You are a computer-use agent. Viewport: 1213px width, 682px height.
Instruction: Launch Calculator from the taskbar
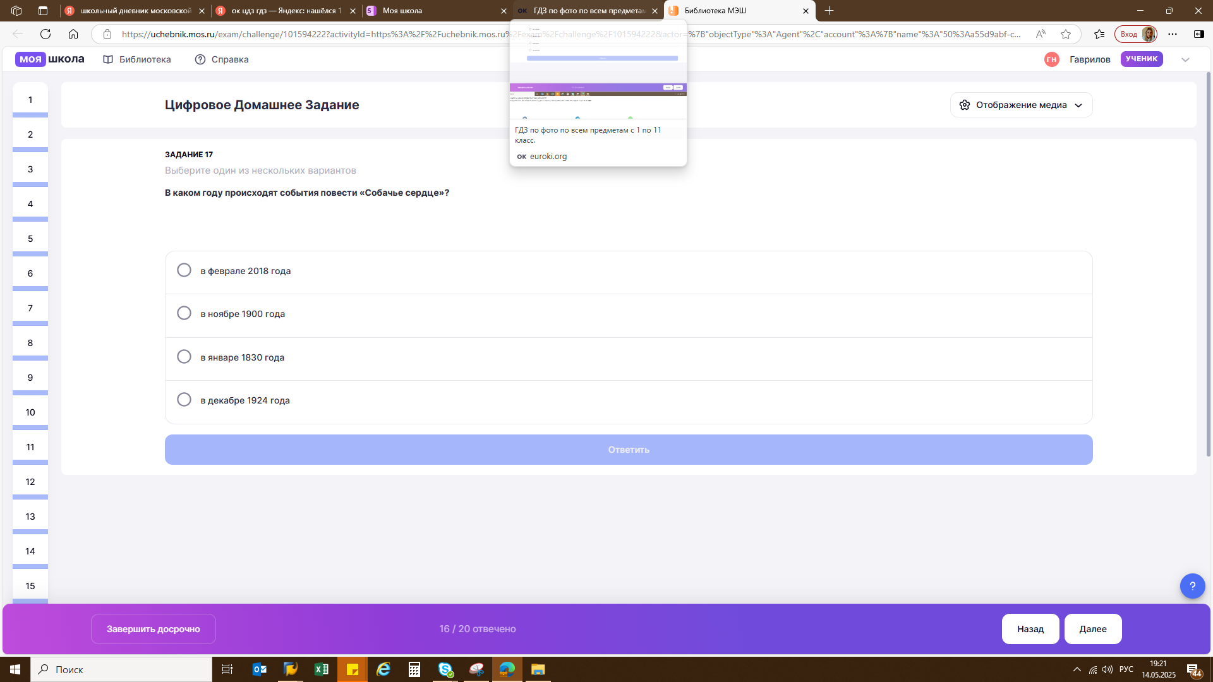[414, 669]
